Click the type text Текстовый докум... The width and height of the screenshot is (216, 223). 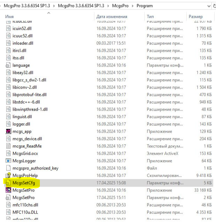coord(165,146)
